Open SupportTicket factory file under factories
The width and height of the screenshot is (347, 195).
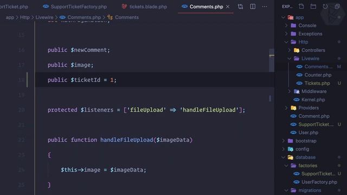(318, 174)
